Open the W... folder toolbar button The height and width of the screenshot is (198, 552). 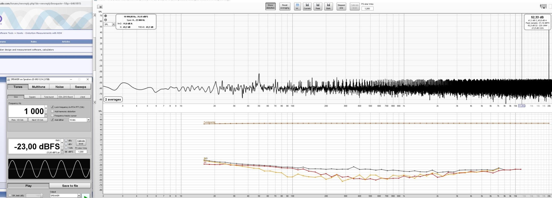[297, 6]
